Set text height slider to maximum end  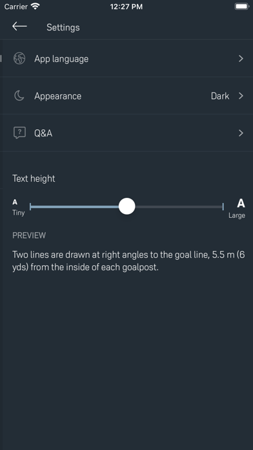(223, 206)
